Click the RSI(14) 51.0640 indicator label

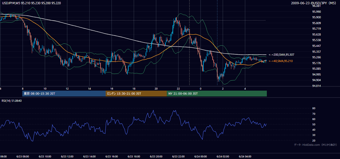pos(11,101)
